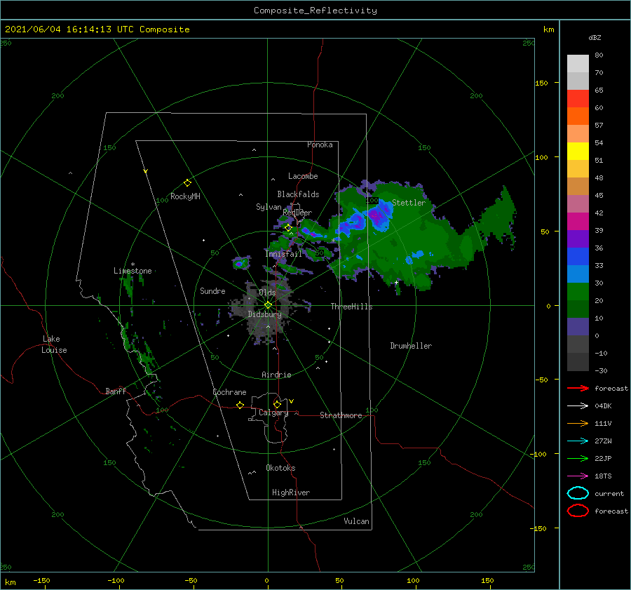631x590 pixels.
Task: Click the Limestone label
Action: click(x=133, y=271)
